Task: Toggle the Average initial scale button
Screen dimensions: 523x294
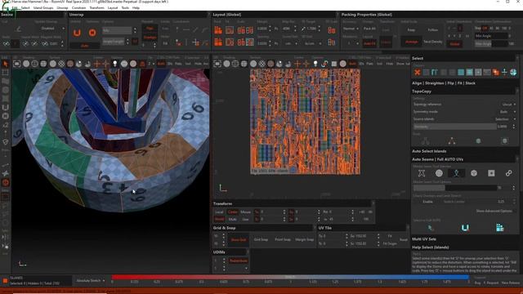Action: [x=411, y=42]
